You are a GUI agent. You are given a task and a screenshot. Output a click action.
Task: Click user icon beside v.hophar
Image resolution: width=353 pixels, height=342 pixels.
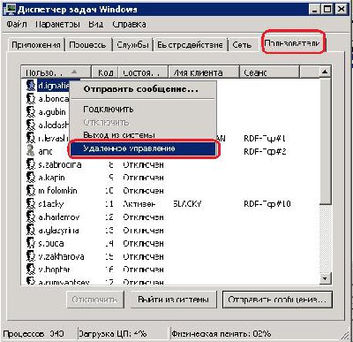(31, 270)
